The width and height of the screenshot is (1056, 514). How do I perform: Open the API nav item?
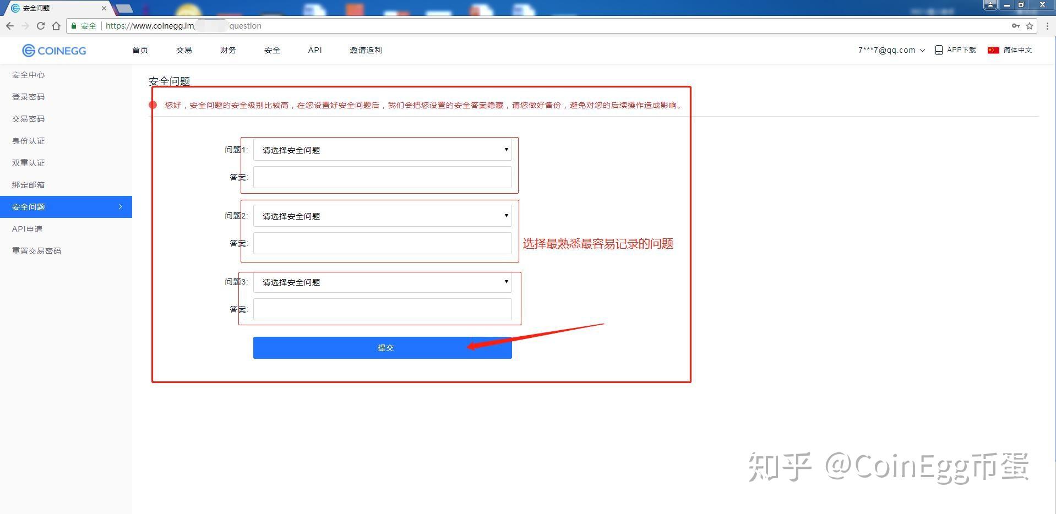(315, 50)
